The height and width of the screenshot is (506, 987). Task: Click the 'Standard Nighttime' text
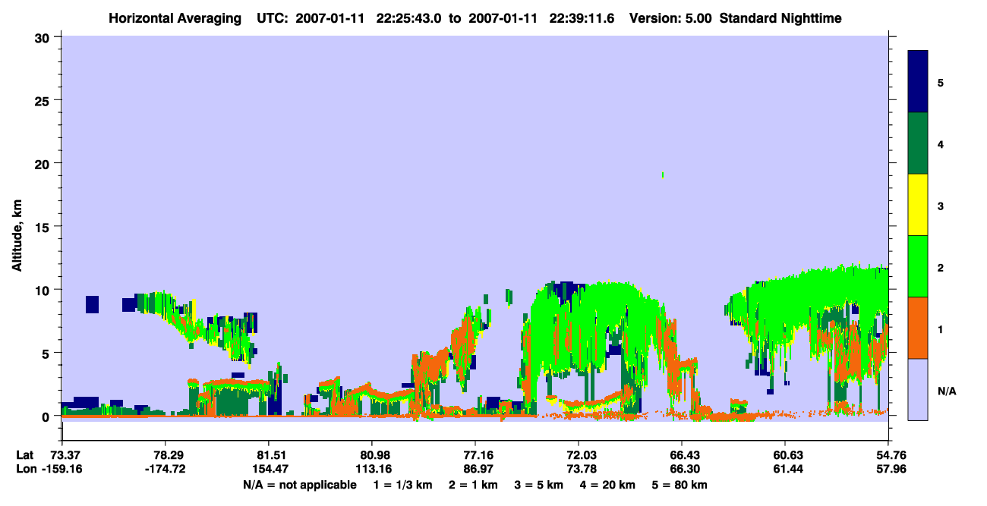780,17
